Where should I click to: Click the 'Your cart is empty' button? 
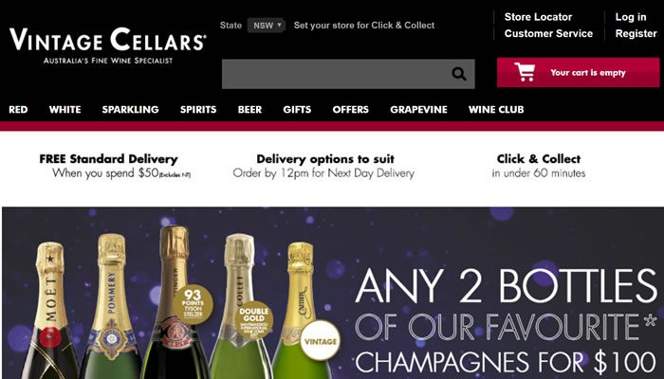pos(578,72)
